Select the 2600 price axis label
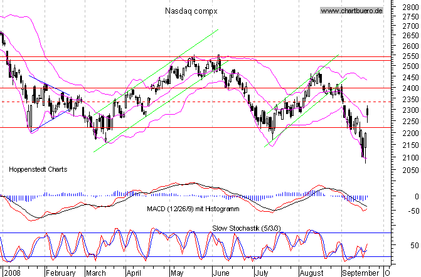421x277 pixels. (411, 46)
